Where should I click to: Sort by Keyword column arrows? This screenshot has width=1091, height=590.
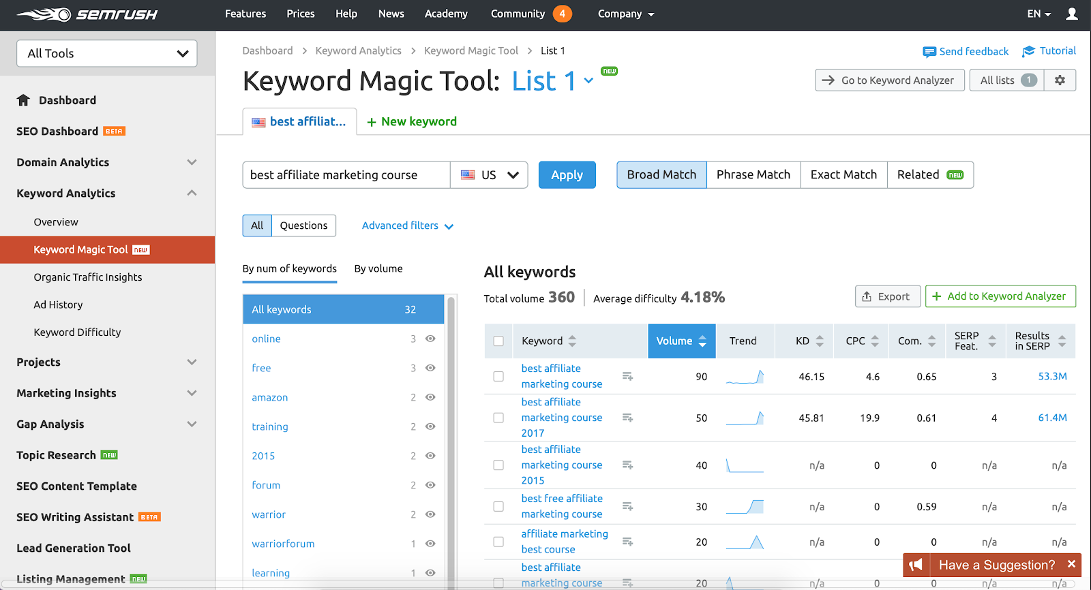coord(572,341)
